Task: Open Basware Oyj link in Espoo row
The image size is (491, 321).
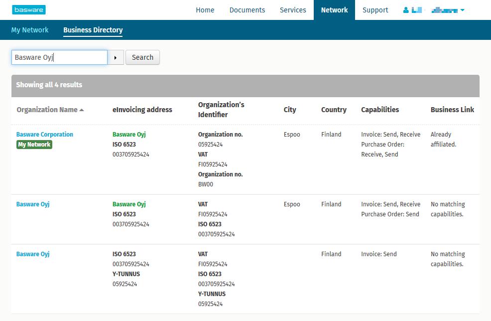Action: pyautogui.click(x=33, y=204)
